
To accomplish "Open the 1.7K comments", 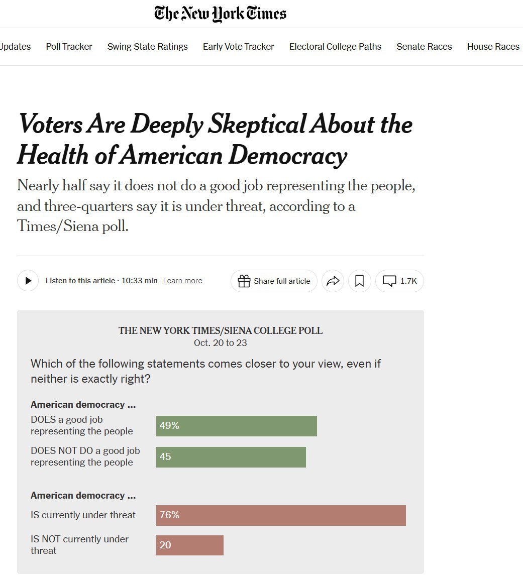I will pos(399,281).
